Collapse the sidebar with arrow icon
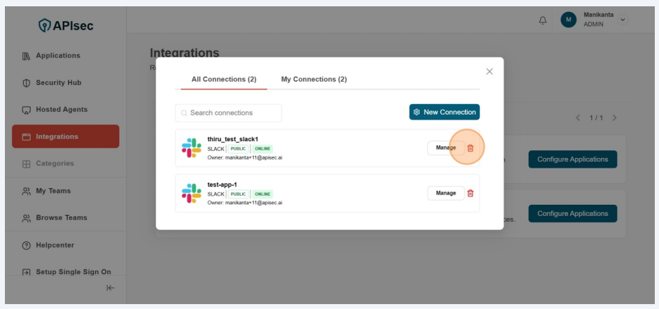This screenshot has height=309, width=659. coord(110,287)
